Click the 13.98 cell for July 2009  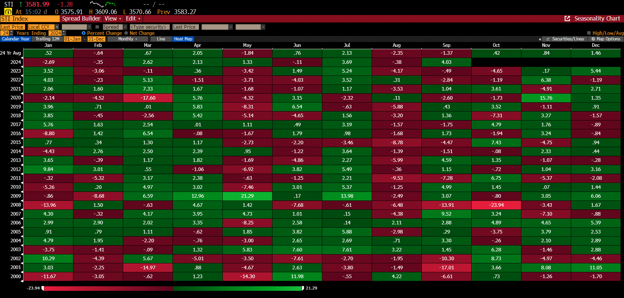pyautogui.click(x=347, y=196)
